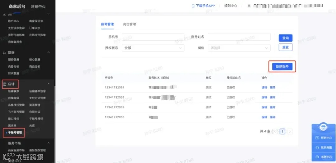
Task: Open 内容分析 in the sidebar
Action: (x=13, y=66)
